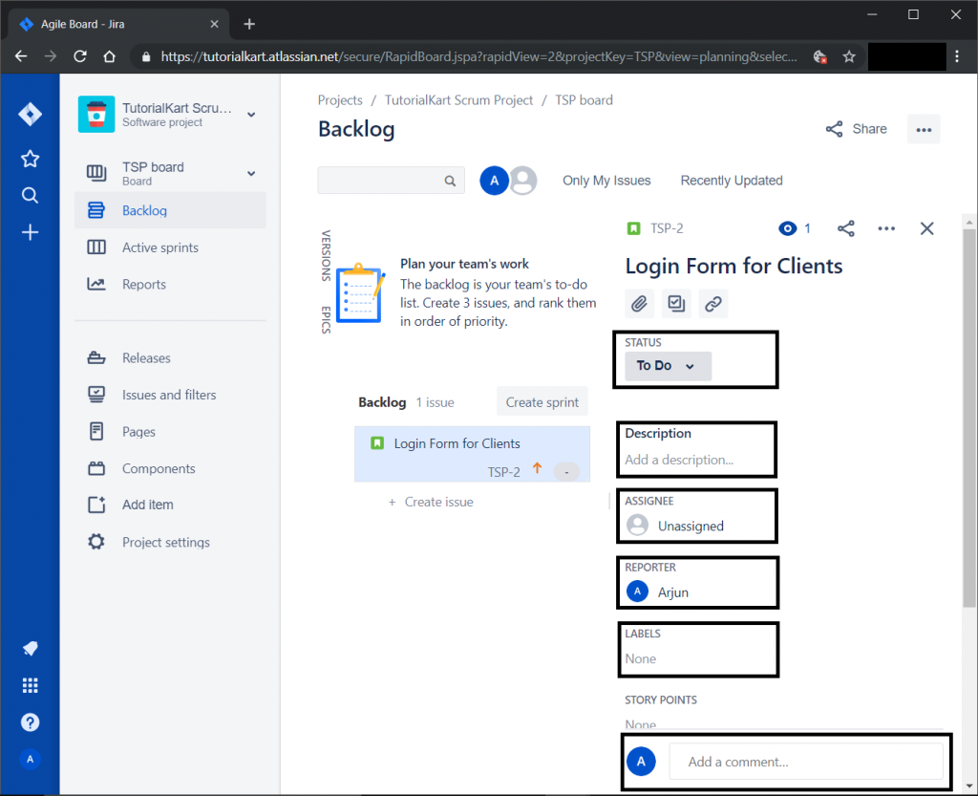Toggle the watch eye icon on the issue
The image size is (978, 796).
(x=788, y=229)
